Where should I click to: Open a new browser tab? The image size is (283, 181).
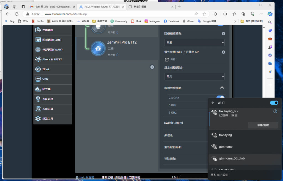click(179, 7)
